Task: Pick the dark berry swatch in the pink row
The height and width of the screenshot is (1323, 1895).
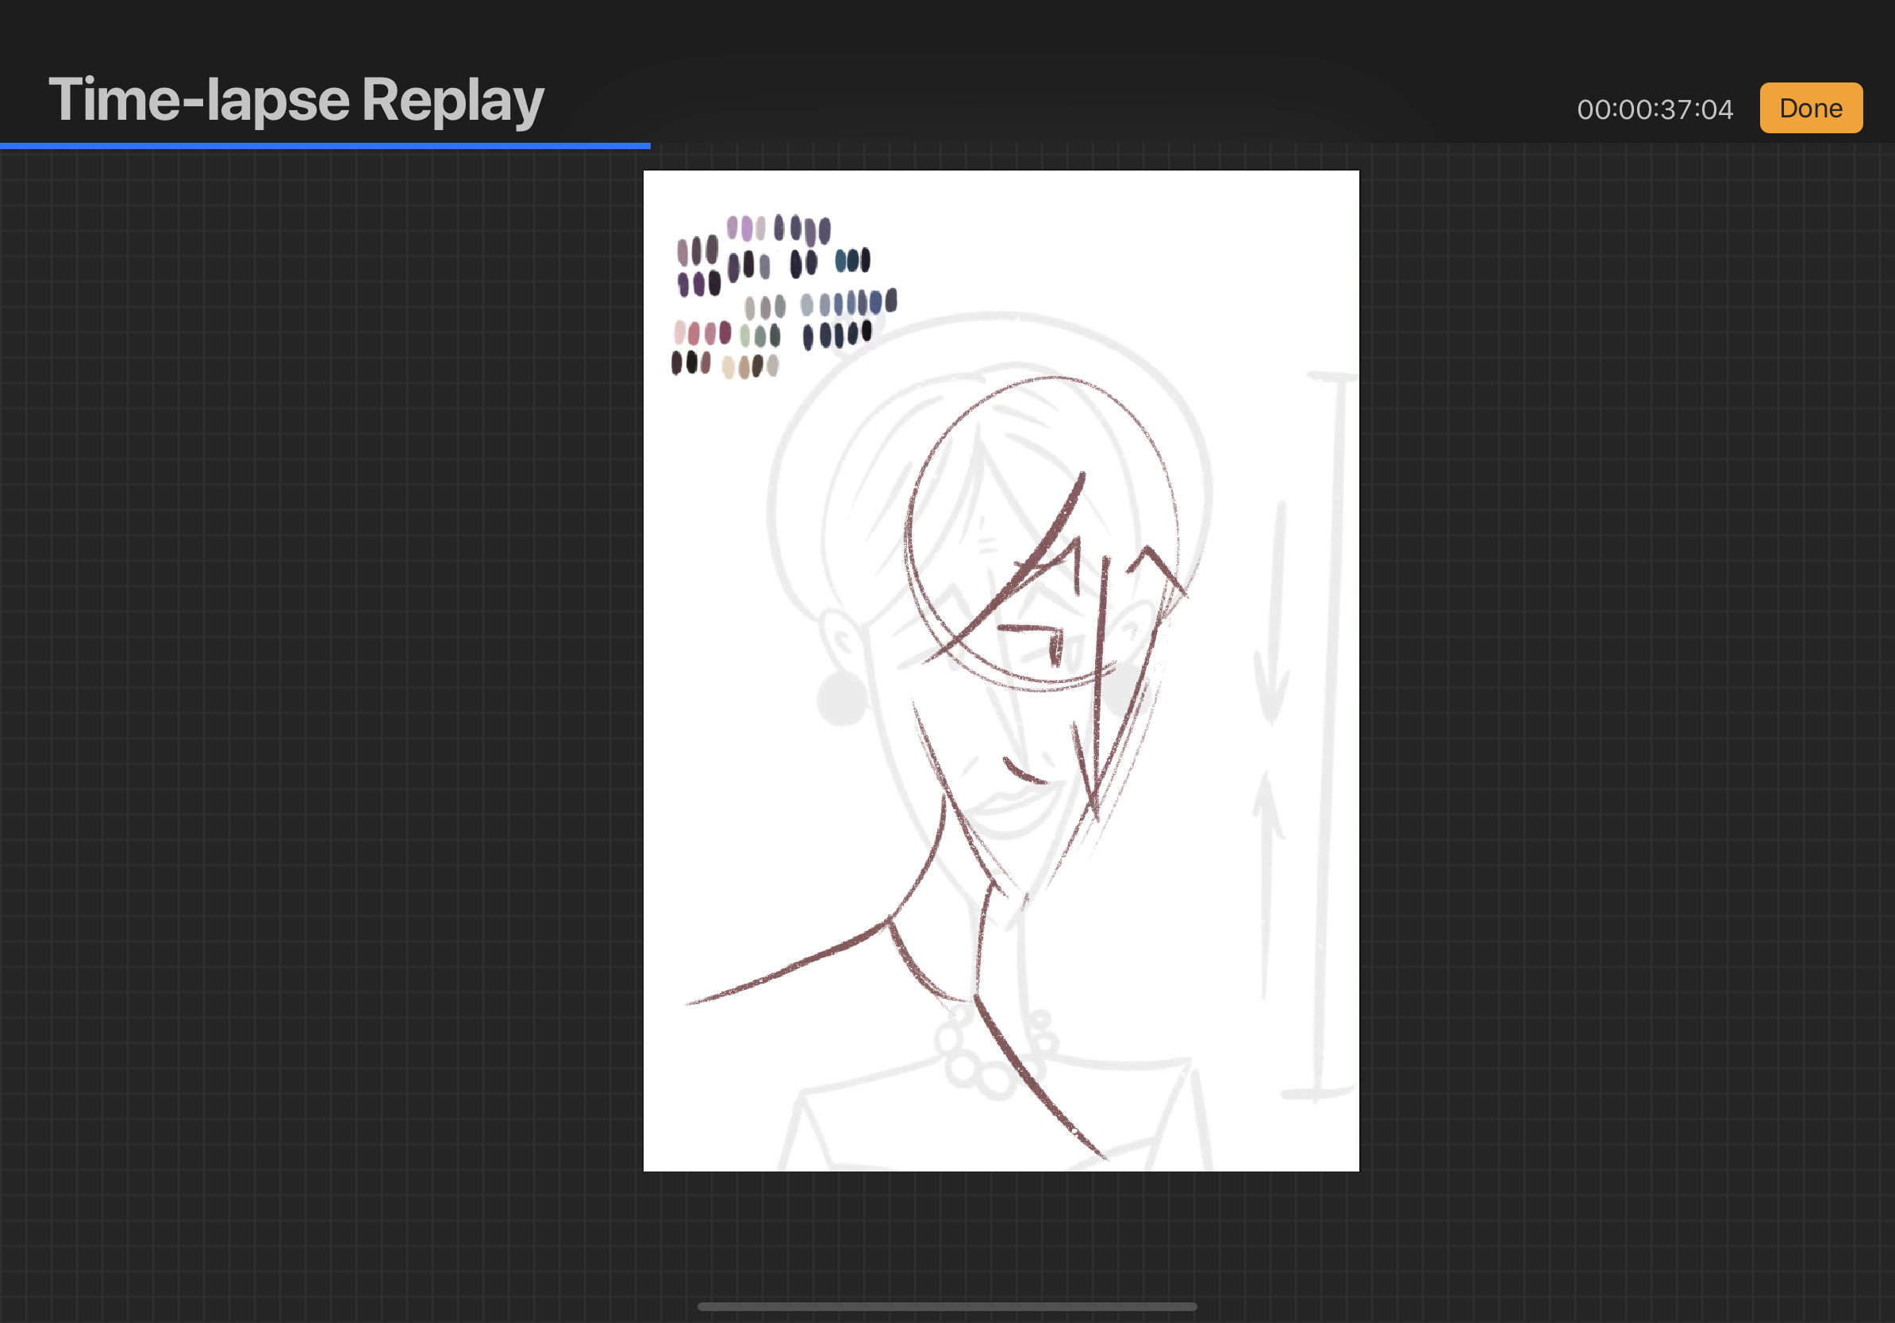Action: [x=725, y=332]
